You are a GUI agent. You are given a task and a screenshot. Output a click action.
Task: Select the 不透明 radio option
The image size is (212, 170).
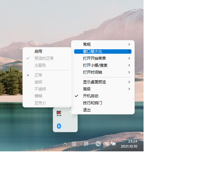point(47,89)
